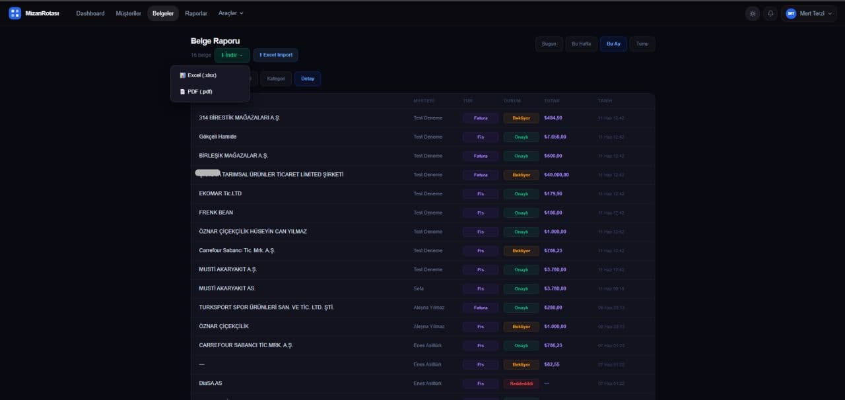Image resolution: width=845 pixels, height=400 pixels.
Task: Go to the Dashboard menu item
Action: tap(90, 13)
